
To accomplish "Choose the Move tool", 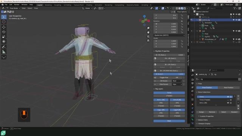I will tap(4, 27).
